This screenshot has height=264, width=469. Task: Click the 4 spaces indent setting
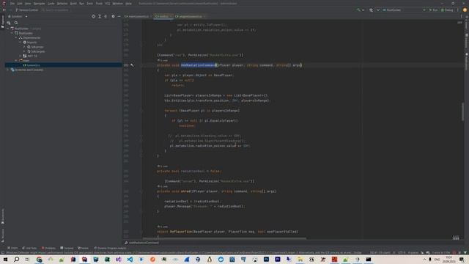coord(413,252)
